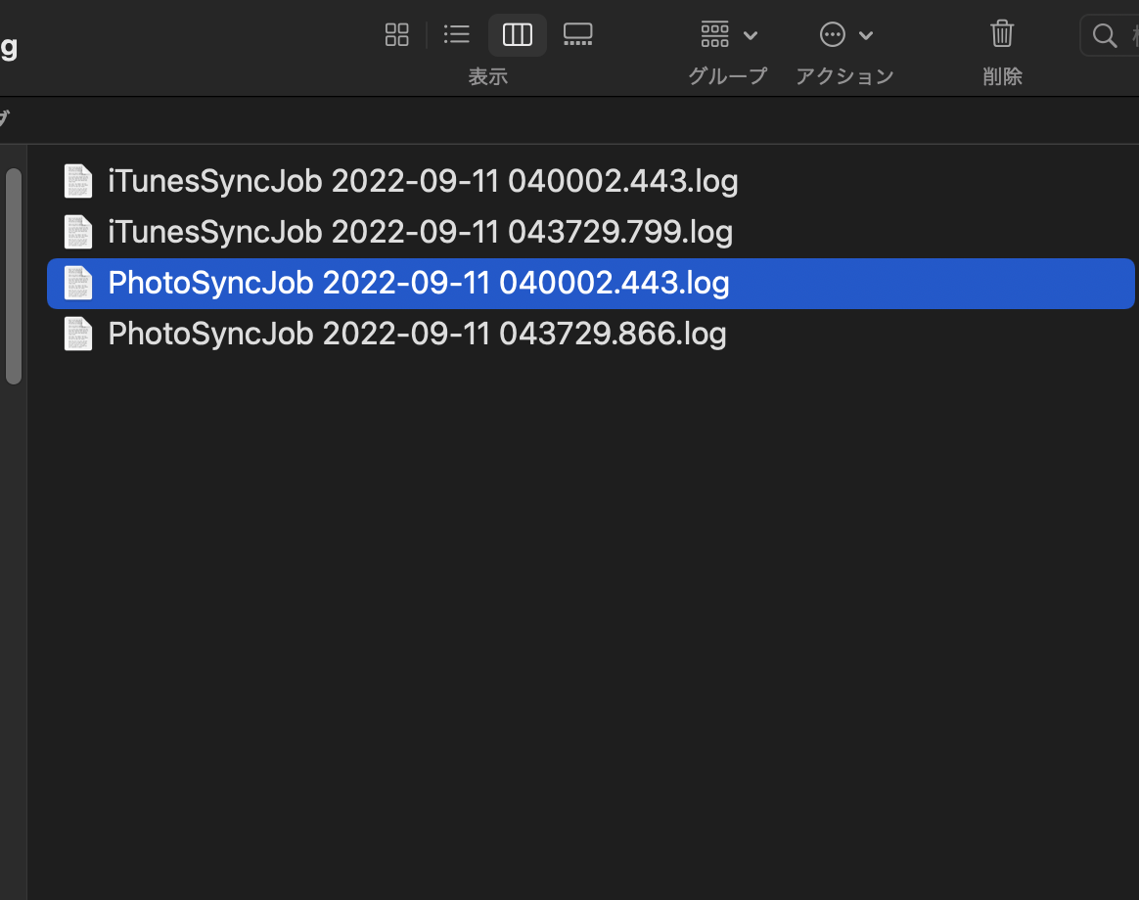This screenshot has width=1139, height=900.
Task: Click the group grid icon
Action: coord(715,35)
